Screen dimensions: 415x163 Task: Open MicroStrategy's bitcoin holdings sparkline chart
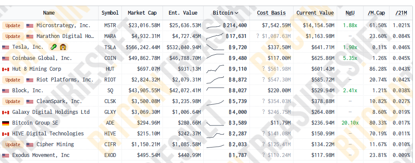(214, 26)
